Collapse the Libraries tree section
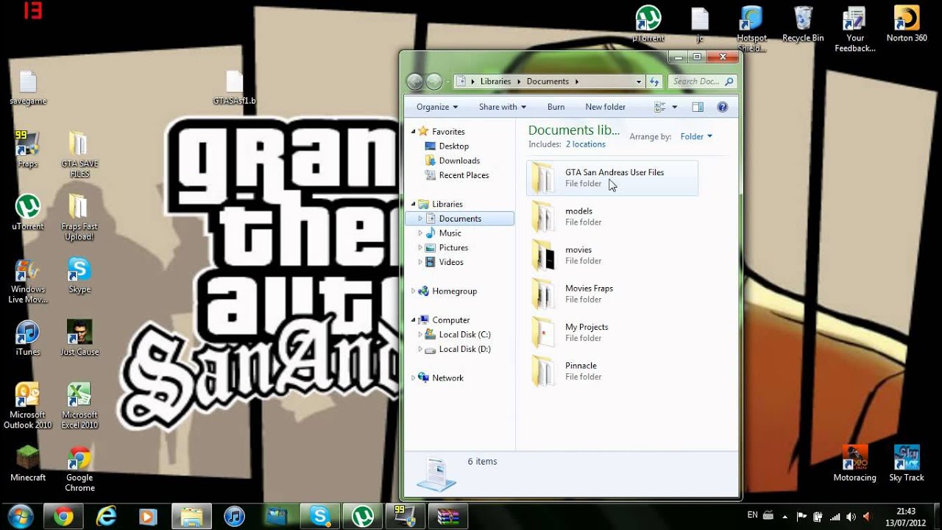This screenshot has width=942, height=530. (413, 204)
